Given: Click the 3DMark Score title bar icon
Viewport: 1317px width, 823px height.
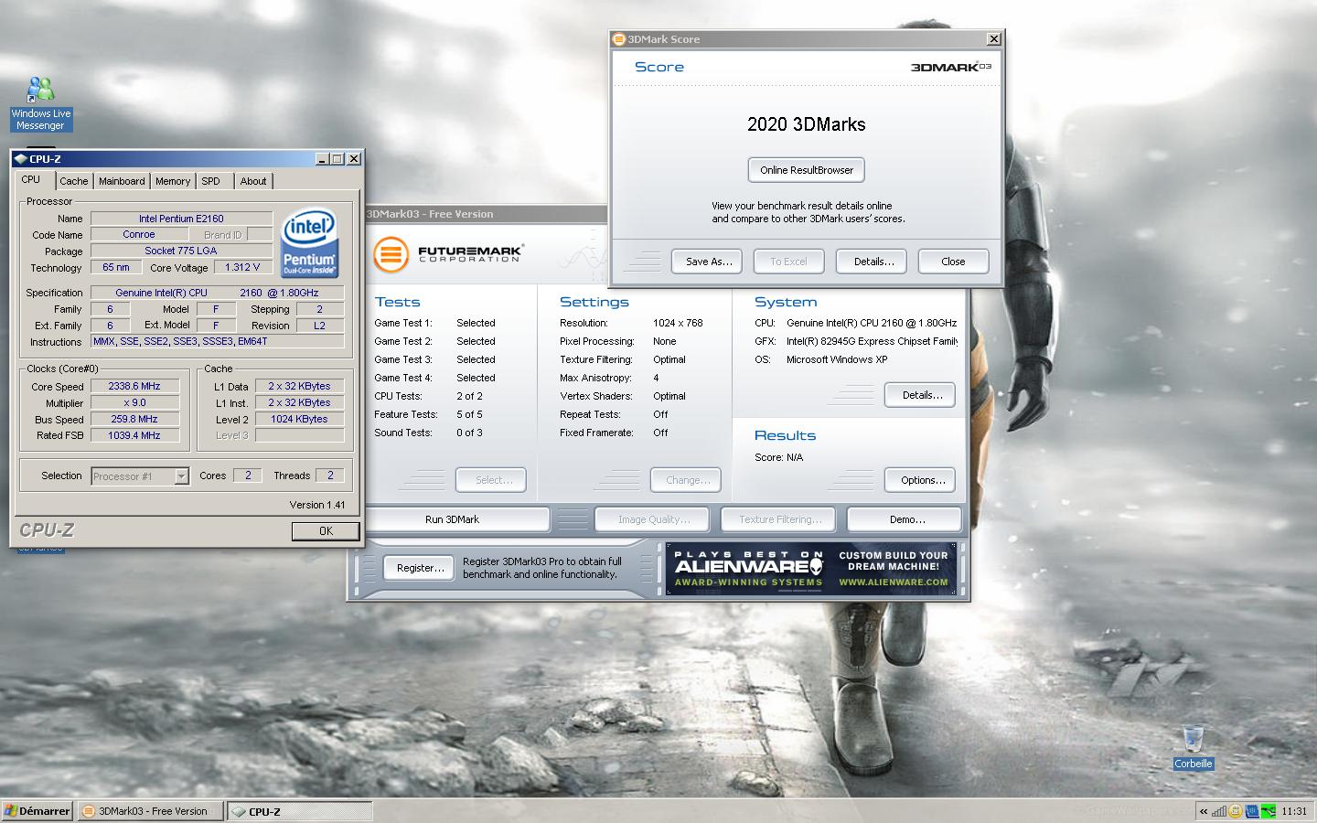Looking at the screenshot, I should click(619, 39).
